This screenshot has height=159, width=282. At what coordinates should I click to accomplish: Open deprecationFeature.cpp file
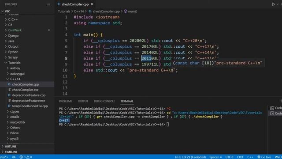point(29,95)
